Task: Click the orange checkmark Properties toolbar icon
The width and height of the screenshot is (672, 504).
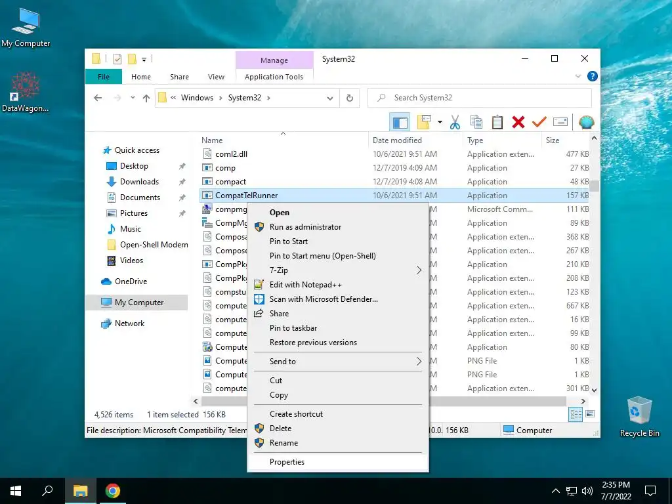Action: point(539,122)
